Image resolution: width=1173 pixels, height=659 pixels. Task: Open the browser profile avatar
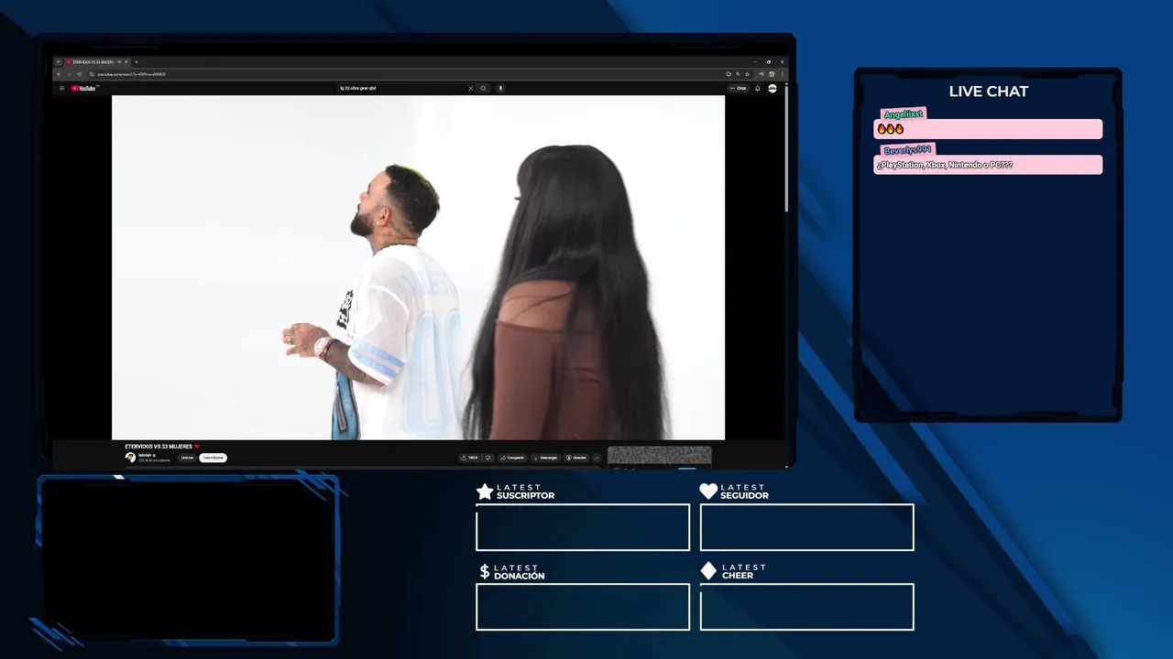coord(772,74)
